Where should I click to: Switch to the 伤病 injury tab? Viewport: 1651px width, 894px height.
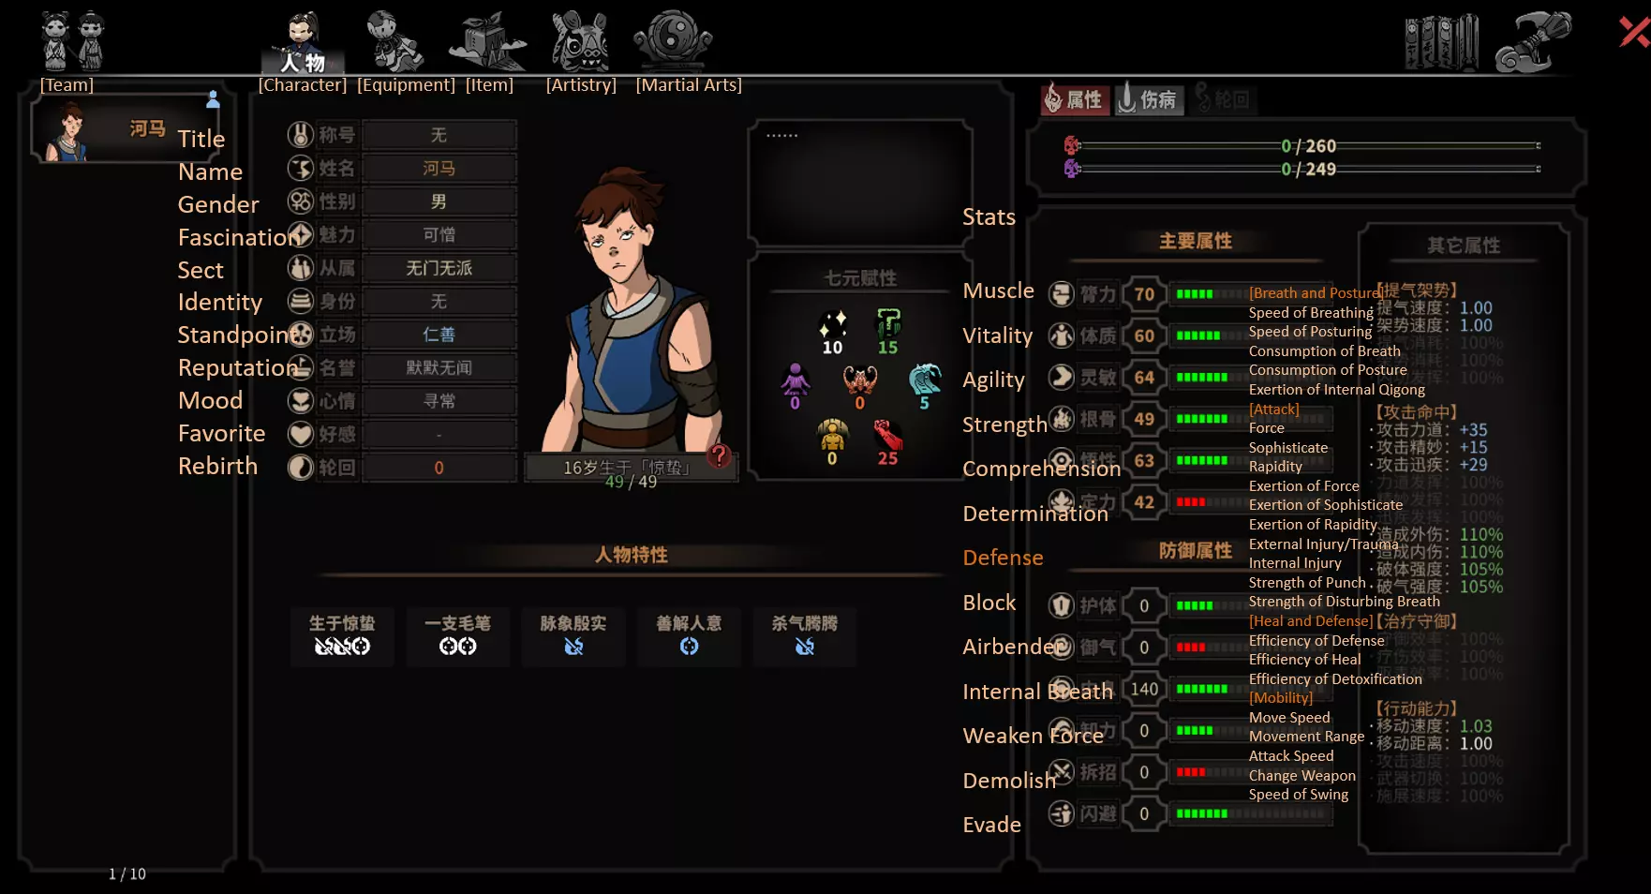pos(1149,99)
